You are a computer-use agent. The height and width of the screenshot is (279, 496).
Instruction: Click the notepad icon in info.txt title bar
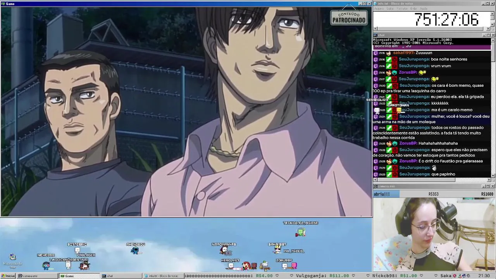click(375, 3)
